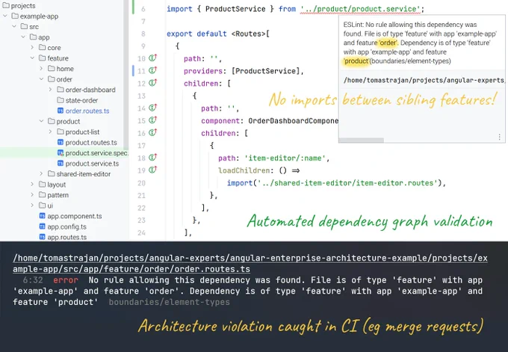Image resolution: width=508 pixels, height=352 pixels.
Task: Click the gutter implements icon on line 10
Action: coord(152,58)
